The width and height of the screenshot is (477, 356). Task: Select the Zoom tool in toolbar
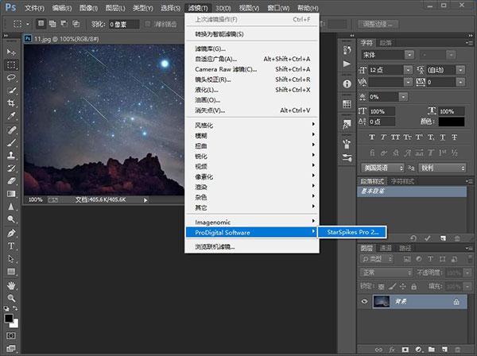click(12, 297)
